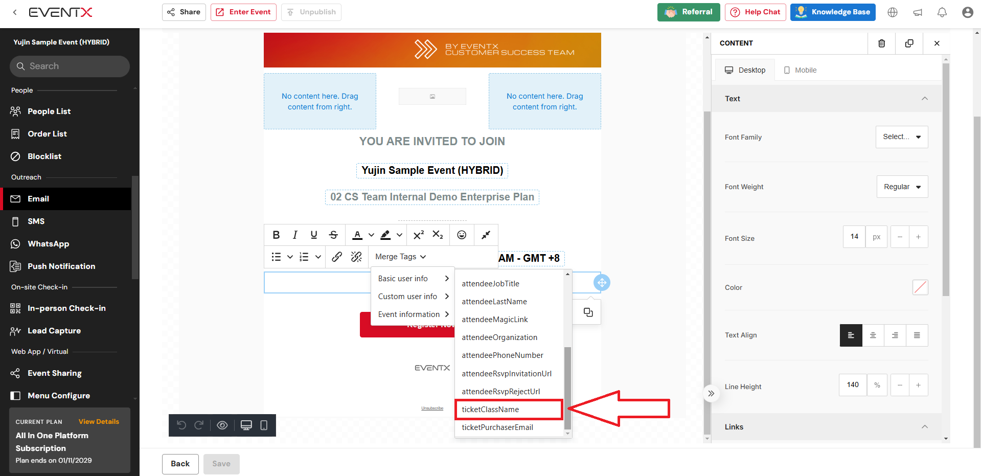Align text center
This screenshot has width=981, height=476.
(873, 335)
